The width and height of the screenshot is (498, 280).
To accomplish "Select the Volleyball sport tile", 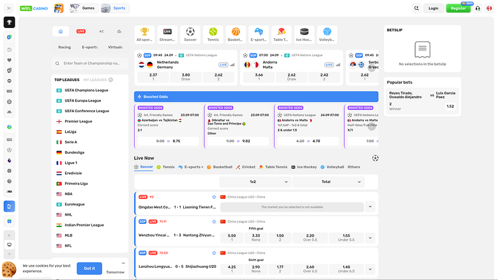I will click(327, 34).
